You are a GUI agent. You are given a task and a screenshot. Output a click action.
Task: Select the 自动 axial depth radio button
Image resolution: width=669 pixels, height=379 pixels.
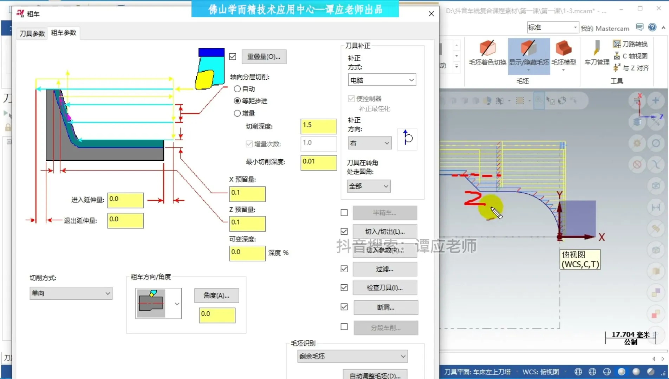(x=238, y=89)
